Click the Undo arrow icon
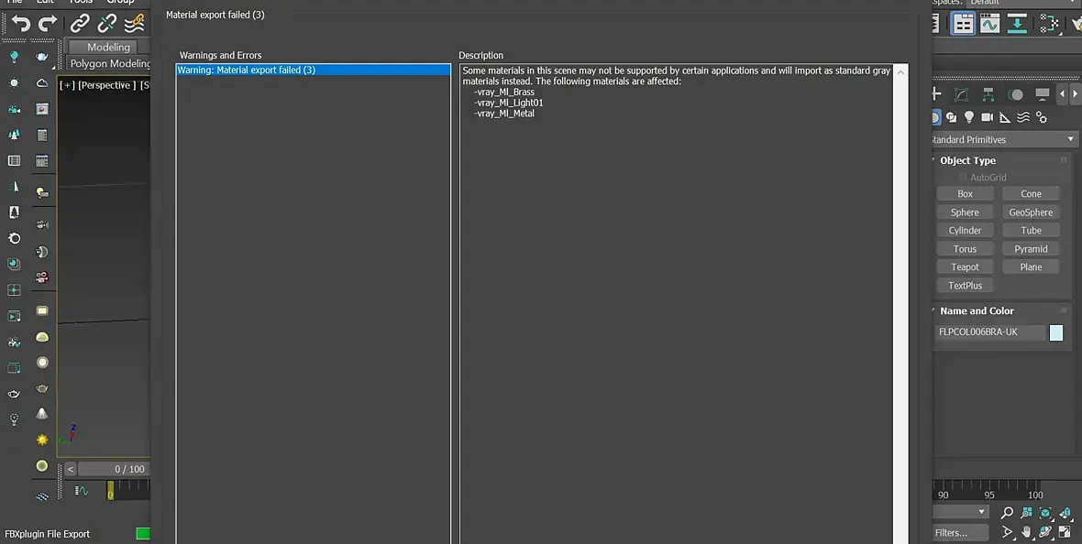This screenshot has width=1082, height=544. point(21,24)
